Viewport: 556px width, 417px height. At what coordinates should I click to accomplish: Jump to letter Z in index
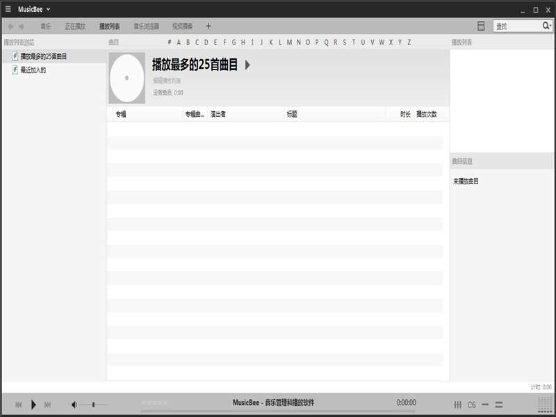pyautogui.click(x=409, y=42)
